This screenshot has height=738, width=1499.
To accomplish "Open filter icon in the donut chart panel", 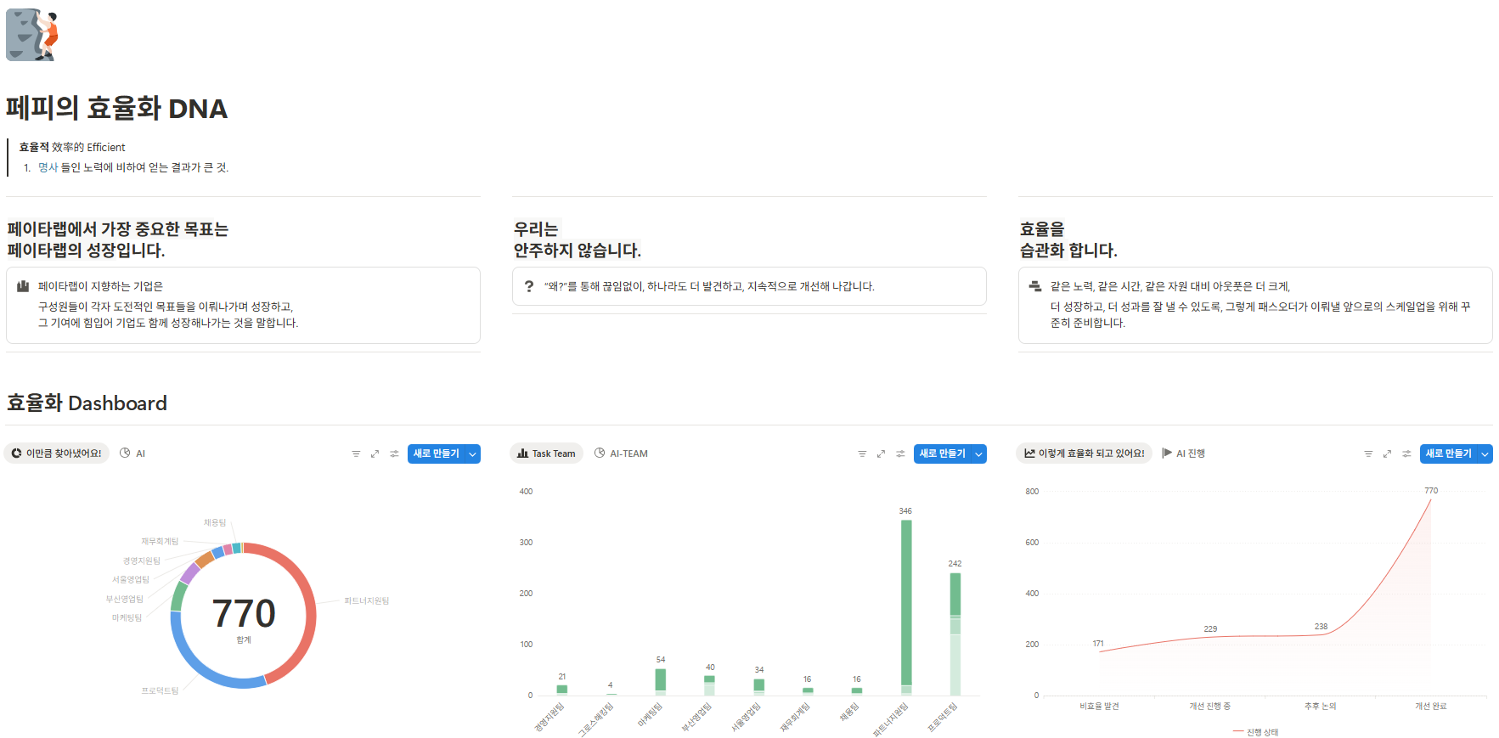I will (x=356, y=454).
